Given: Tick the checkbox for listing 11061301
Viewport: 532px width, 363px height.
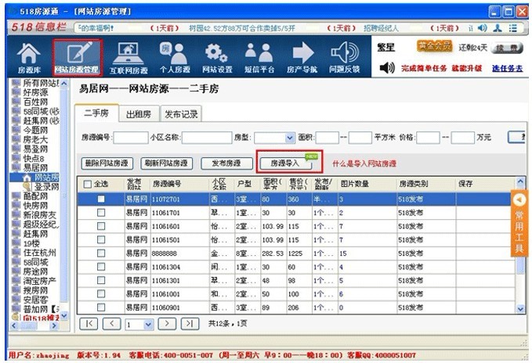Looking at the screenshot, I should click(x=101, y=280).
